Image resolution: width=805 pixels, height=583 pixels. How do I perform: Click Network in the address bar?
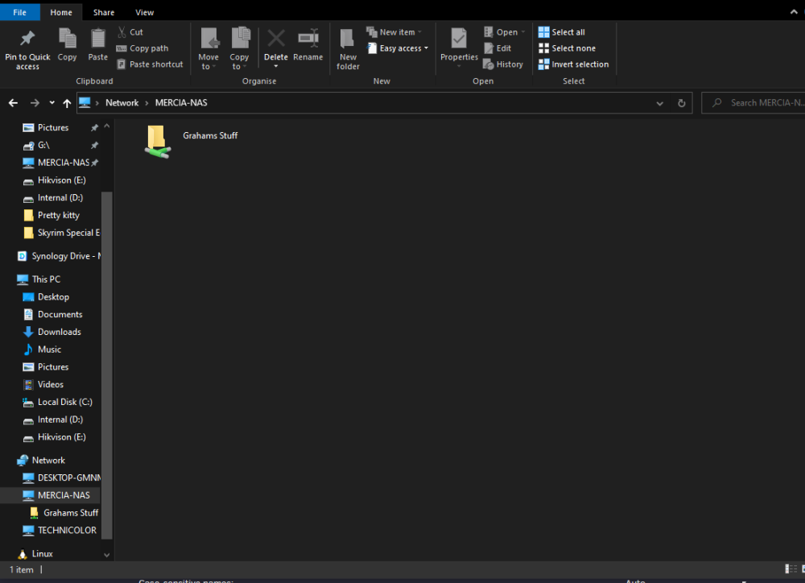point(122,103)
